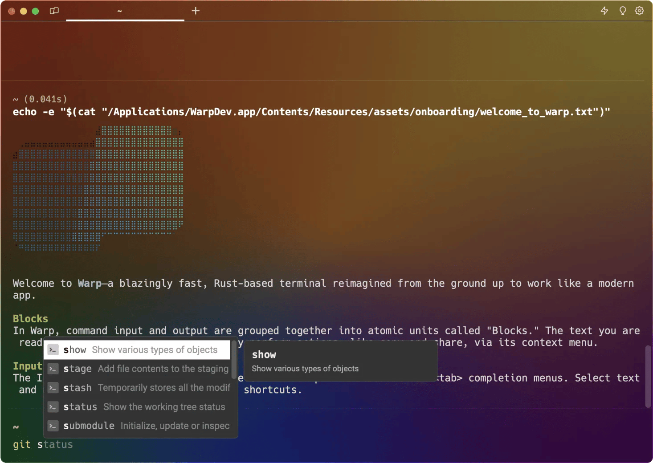Image resolution: width=653 pixels, height=463 pixels.
Task: Open the Warp settings gear
Action: click(639, 11)
